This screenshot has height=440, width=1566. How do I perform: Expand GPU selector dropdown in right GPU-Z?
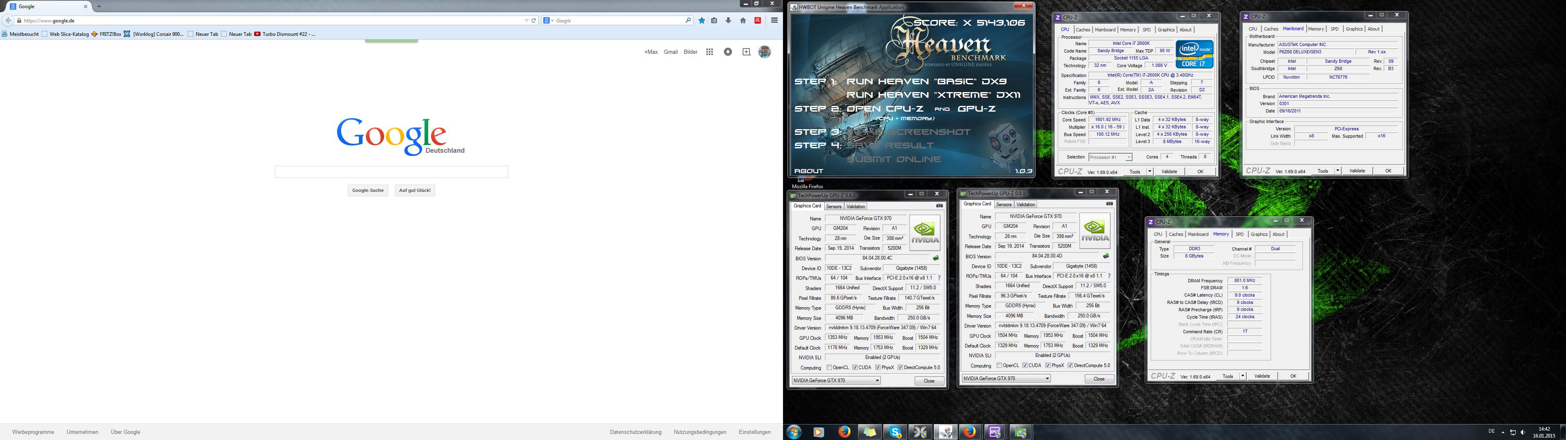(x=1047, y=378)
